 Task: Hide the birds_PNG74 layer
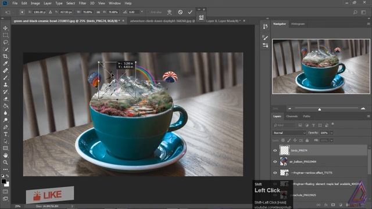click(x=275, y=150)
